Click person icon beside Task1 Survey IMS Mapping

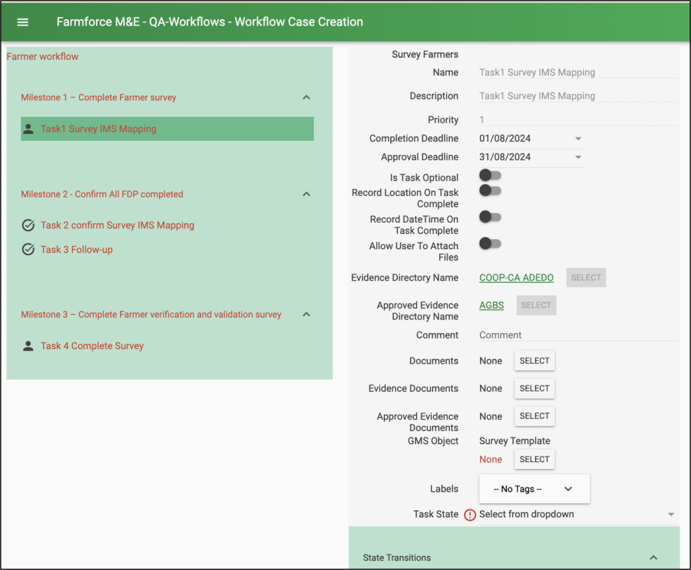coord(28,129)
